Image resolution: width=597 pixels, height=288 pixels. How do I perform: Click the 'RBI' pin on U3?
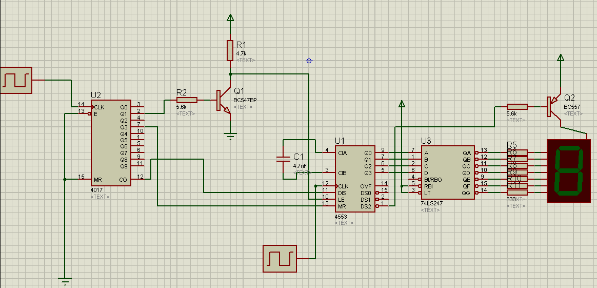coord(428,186)
